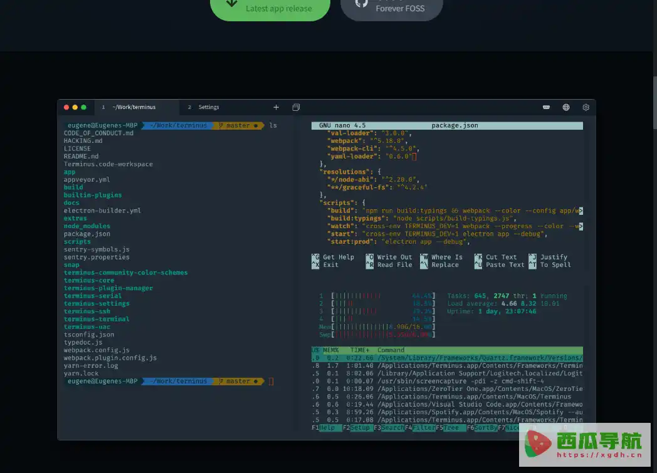Image resolution: width=657 pixels, height=473 pixels.
Task: Click the globe icon in terminal title bar
Action: point(566,107)
